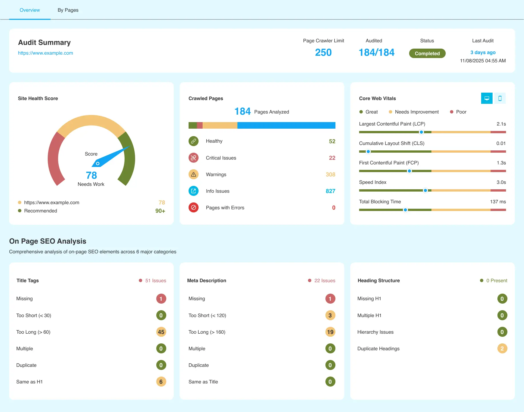Click the Duplicate Headings badge showing 2
524x412 pixels.
click(x=502, y=349)
